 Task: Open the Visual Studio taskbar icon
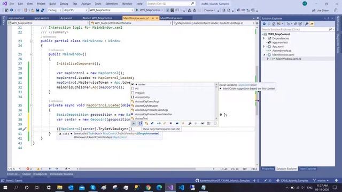(x=170, y=187)
